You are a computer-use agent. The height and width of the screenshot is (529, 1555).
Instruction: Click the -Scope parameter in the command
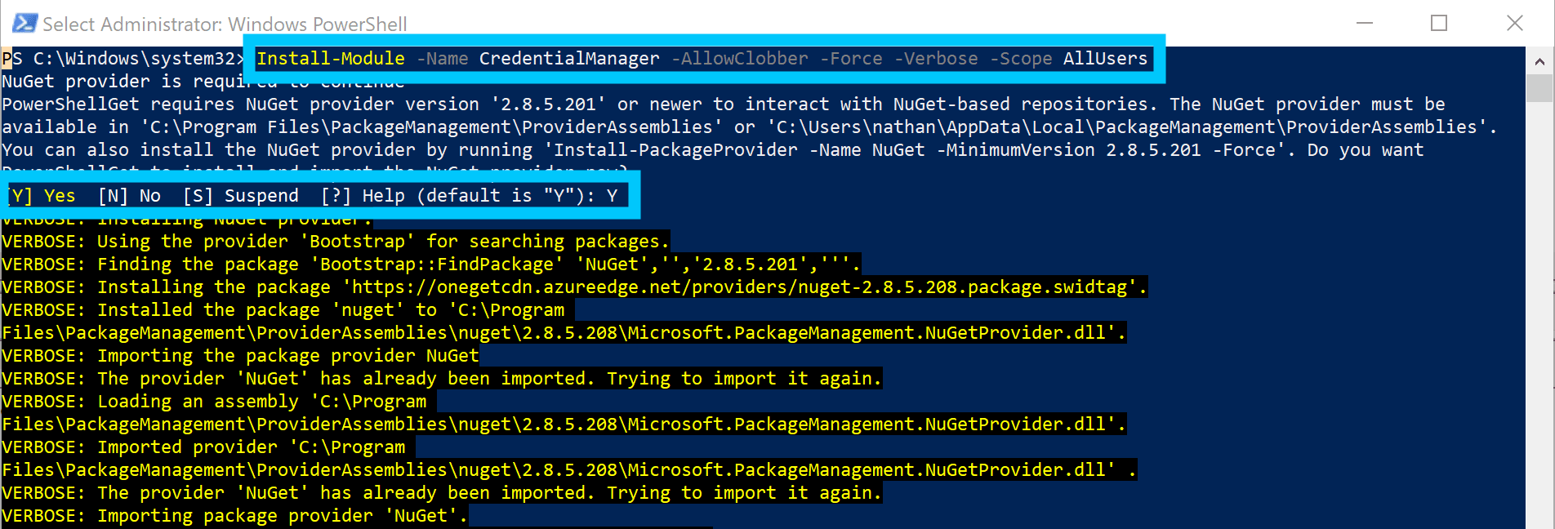[1021, 59]
